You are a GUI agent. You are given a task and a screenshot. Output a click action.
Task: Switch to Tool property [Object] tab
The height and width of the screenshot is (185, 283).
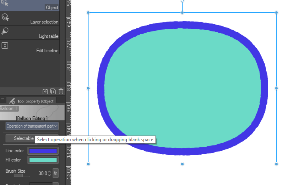coord(31,101)
